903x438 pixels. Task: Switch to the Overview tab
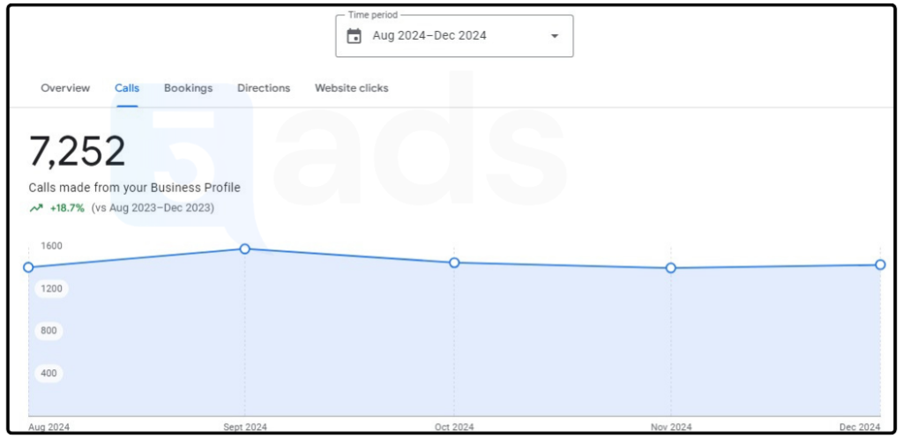point(65,88)
